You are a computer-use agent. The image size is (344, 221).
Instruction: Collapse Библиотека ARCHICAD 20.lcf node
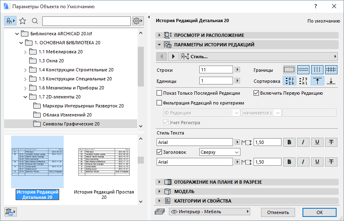pyautogui.click(x=17, y=34)
